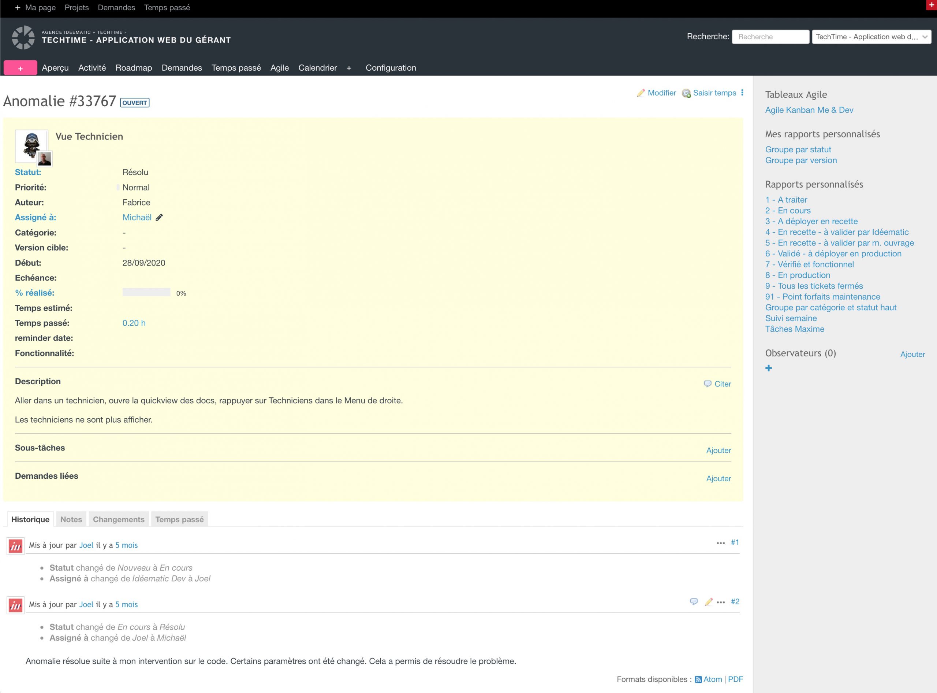Click the Atom feed format link at bottom
This screenshot has width=937, height=693.
709,681
